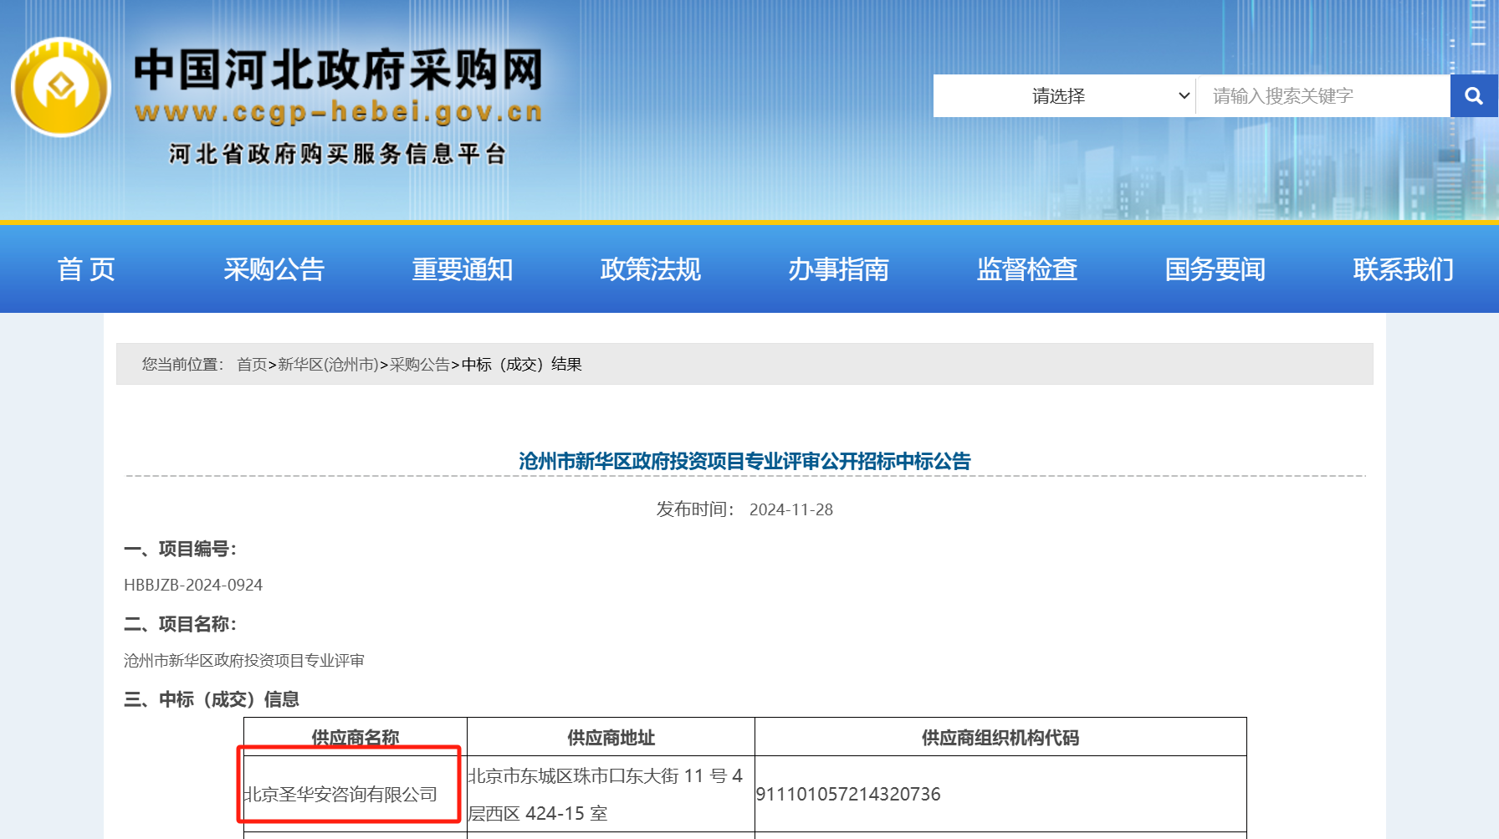Click the organization code 911101057214320736
Image resolution: width=1499 pixels, height=839 pixels.
coord(848,794)
